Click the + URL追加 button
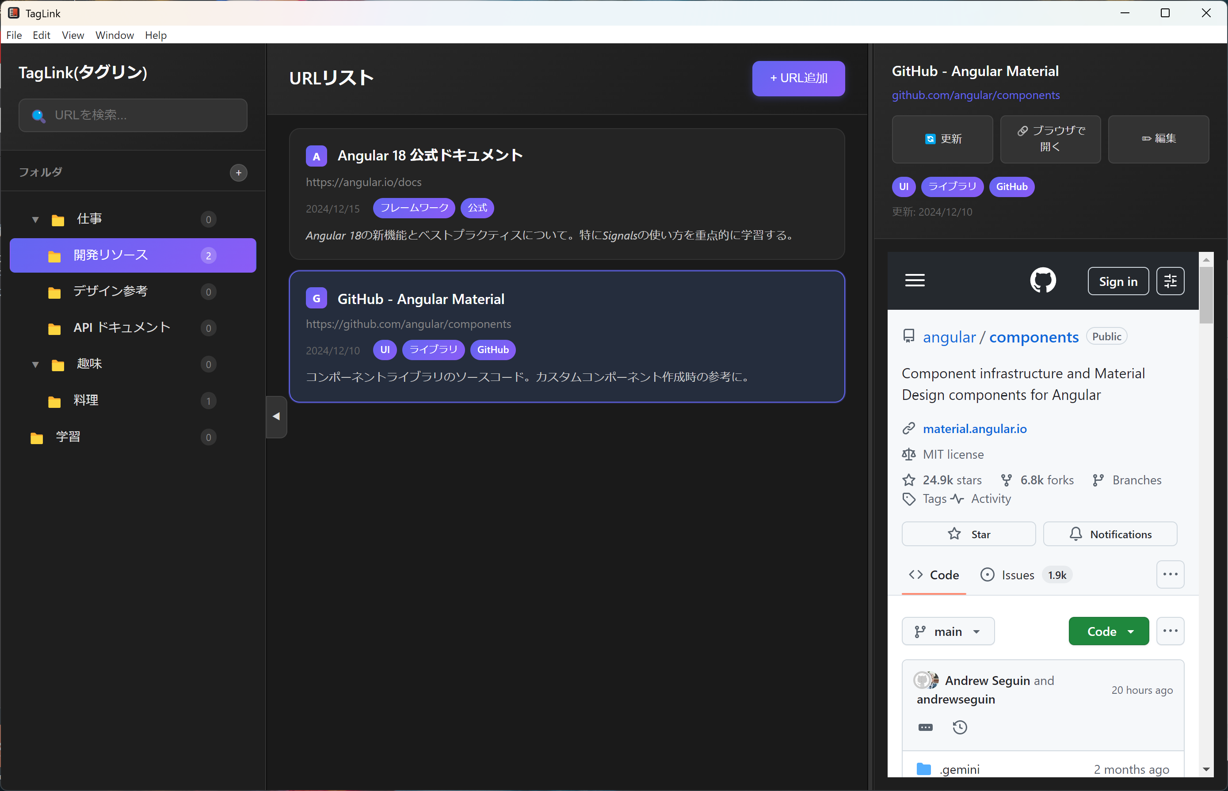Image resolution: width=1228 pixels, height=791 pixels. tap(798, 78)
